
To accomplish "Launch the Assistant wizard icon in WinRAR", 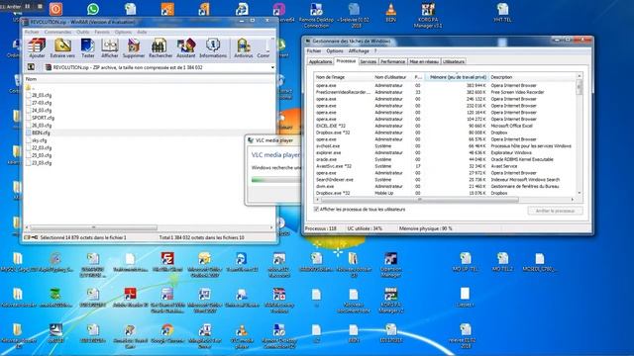I will click(x=185, y=48).
